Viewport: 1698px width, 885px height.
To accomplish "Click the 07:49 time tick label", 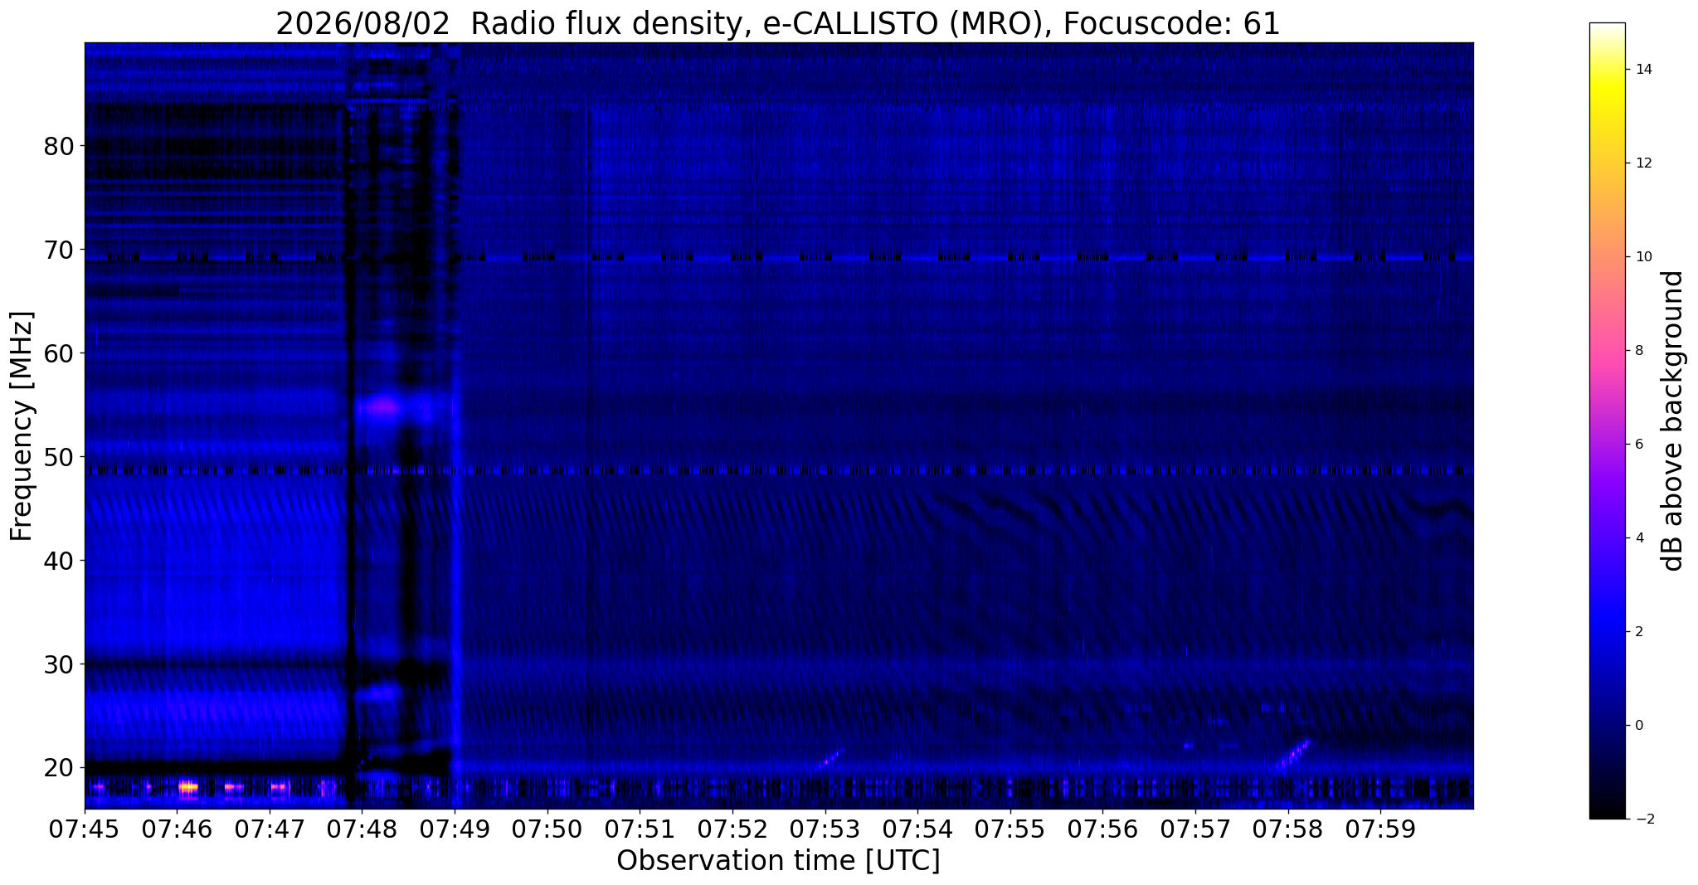I will (x=455, y=829).
